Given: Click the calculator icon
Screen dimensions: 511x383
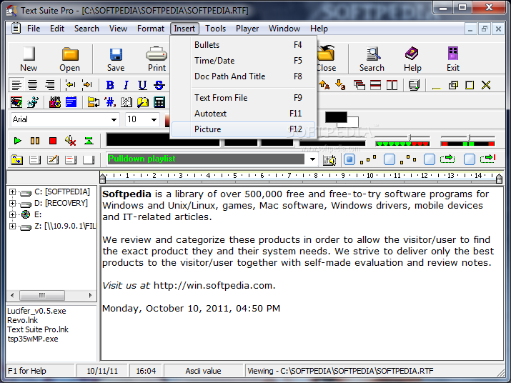Looking at the screenshot, I should [x=159, y=102].
